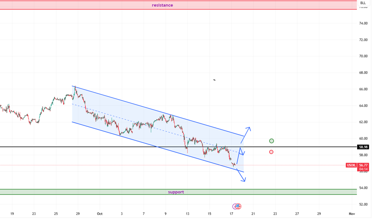Click the 'resistance' text label

click(162, 5)
